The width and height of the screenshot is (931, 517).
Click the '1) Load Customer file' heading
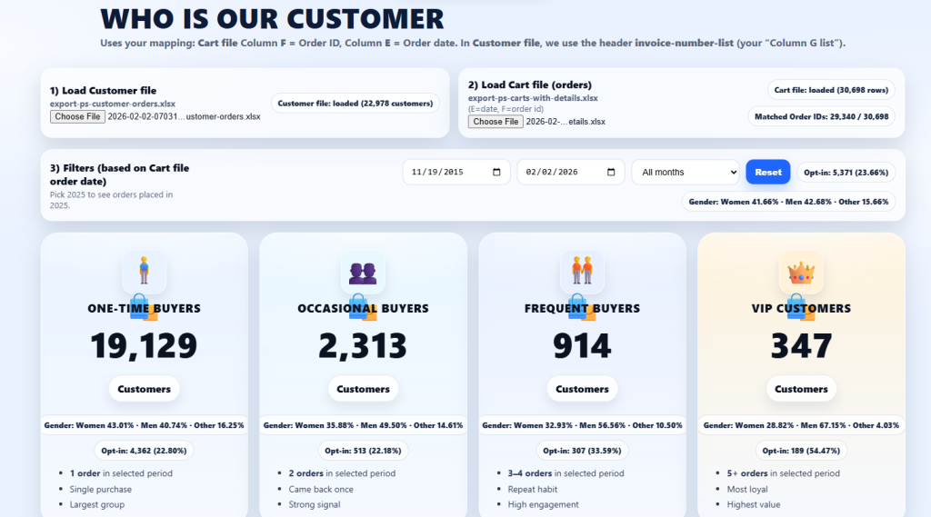coord(104,91)
